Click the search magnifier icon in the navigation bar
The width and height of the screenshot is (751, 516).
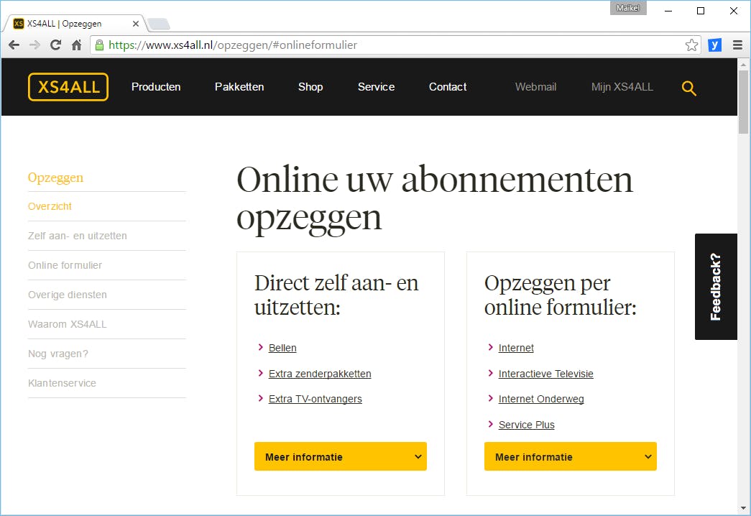tap(688, 88)
